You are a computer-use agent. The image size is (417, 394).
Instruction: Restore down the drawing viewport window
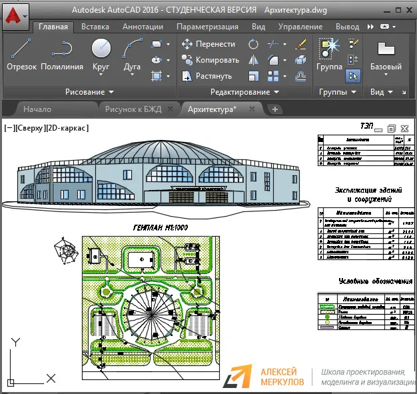tap(392, 129)
